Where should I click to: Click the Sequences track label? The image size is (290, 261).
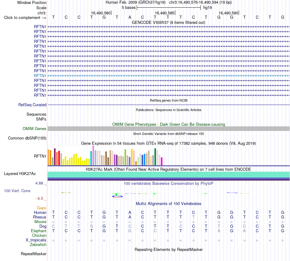36,114
